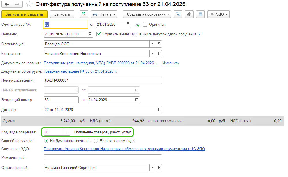Click the Записать button
The width and height of the screenshot is (288, 177).
tap(62, 14)
